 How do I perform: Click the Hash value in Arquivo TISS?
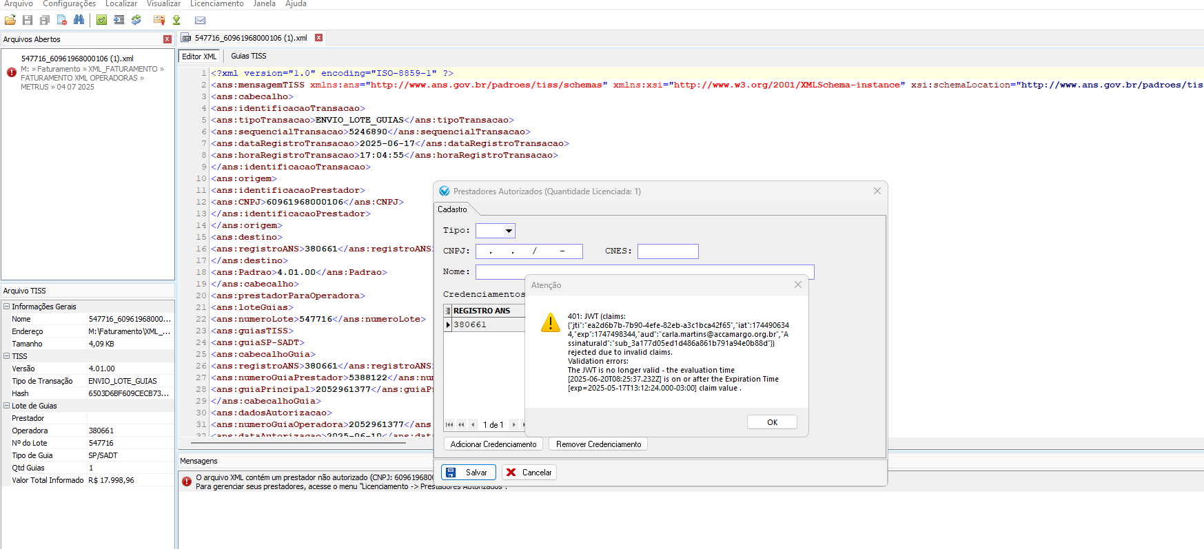click(129, 393)
